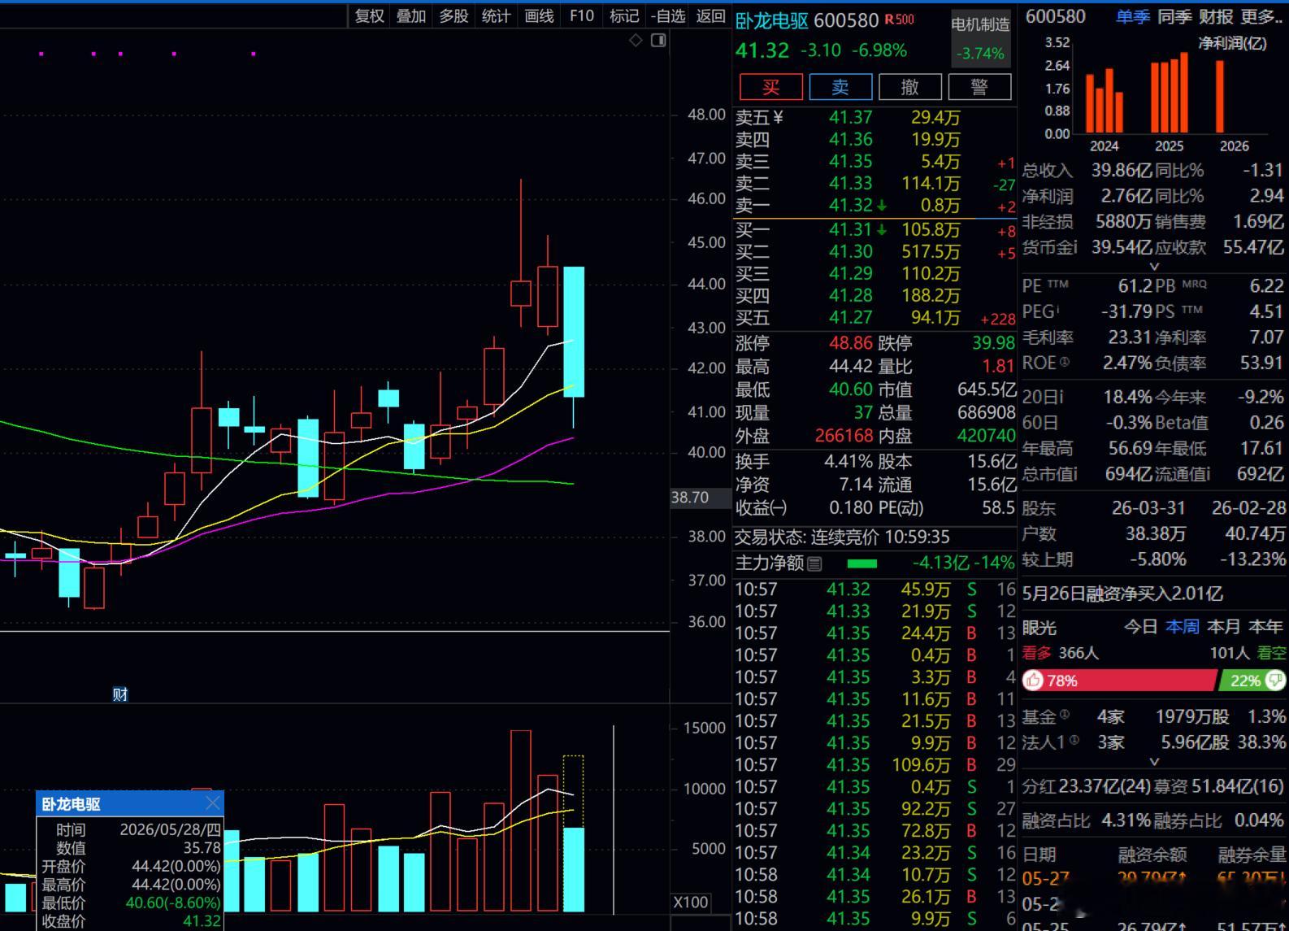Click the 融资余额 column header
The height and width of the screenshot is (931, 1289).
coord(1152,854)
